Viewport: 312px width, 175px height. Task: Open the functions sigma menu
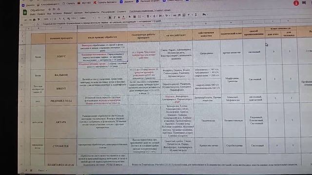point(196,15)
